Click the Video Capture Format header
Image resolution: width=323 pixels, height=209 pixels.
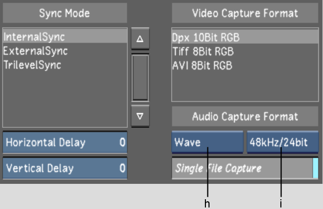[245, 13]
